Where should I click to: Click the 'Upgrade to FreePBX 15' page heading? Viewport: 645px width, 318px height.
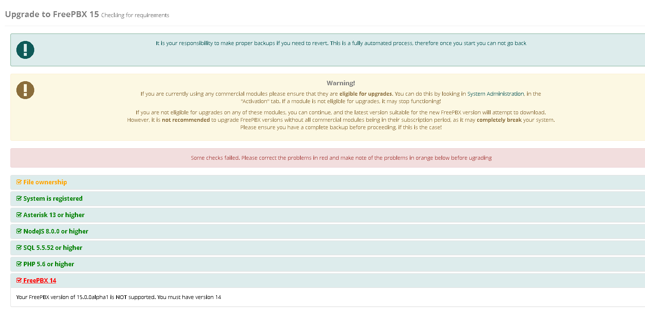pos(52,15)
